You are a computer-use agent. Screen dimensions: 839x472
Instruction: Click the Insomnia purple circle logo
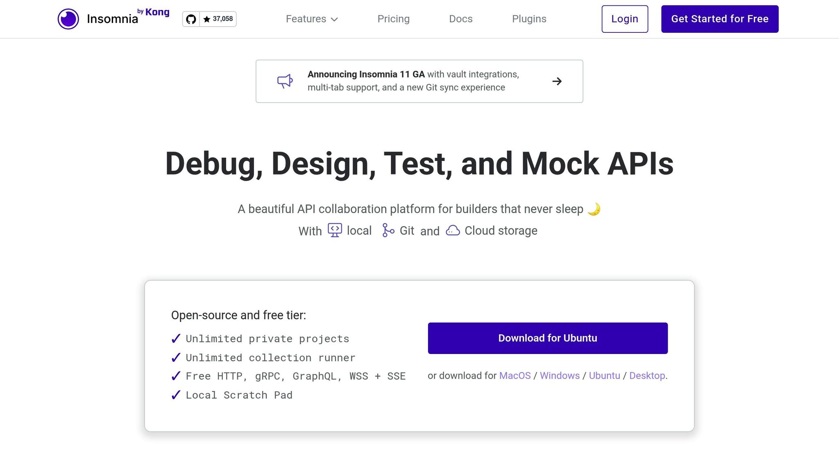[68, 19]
